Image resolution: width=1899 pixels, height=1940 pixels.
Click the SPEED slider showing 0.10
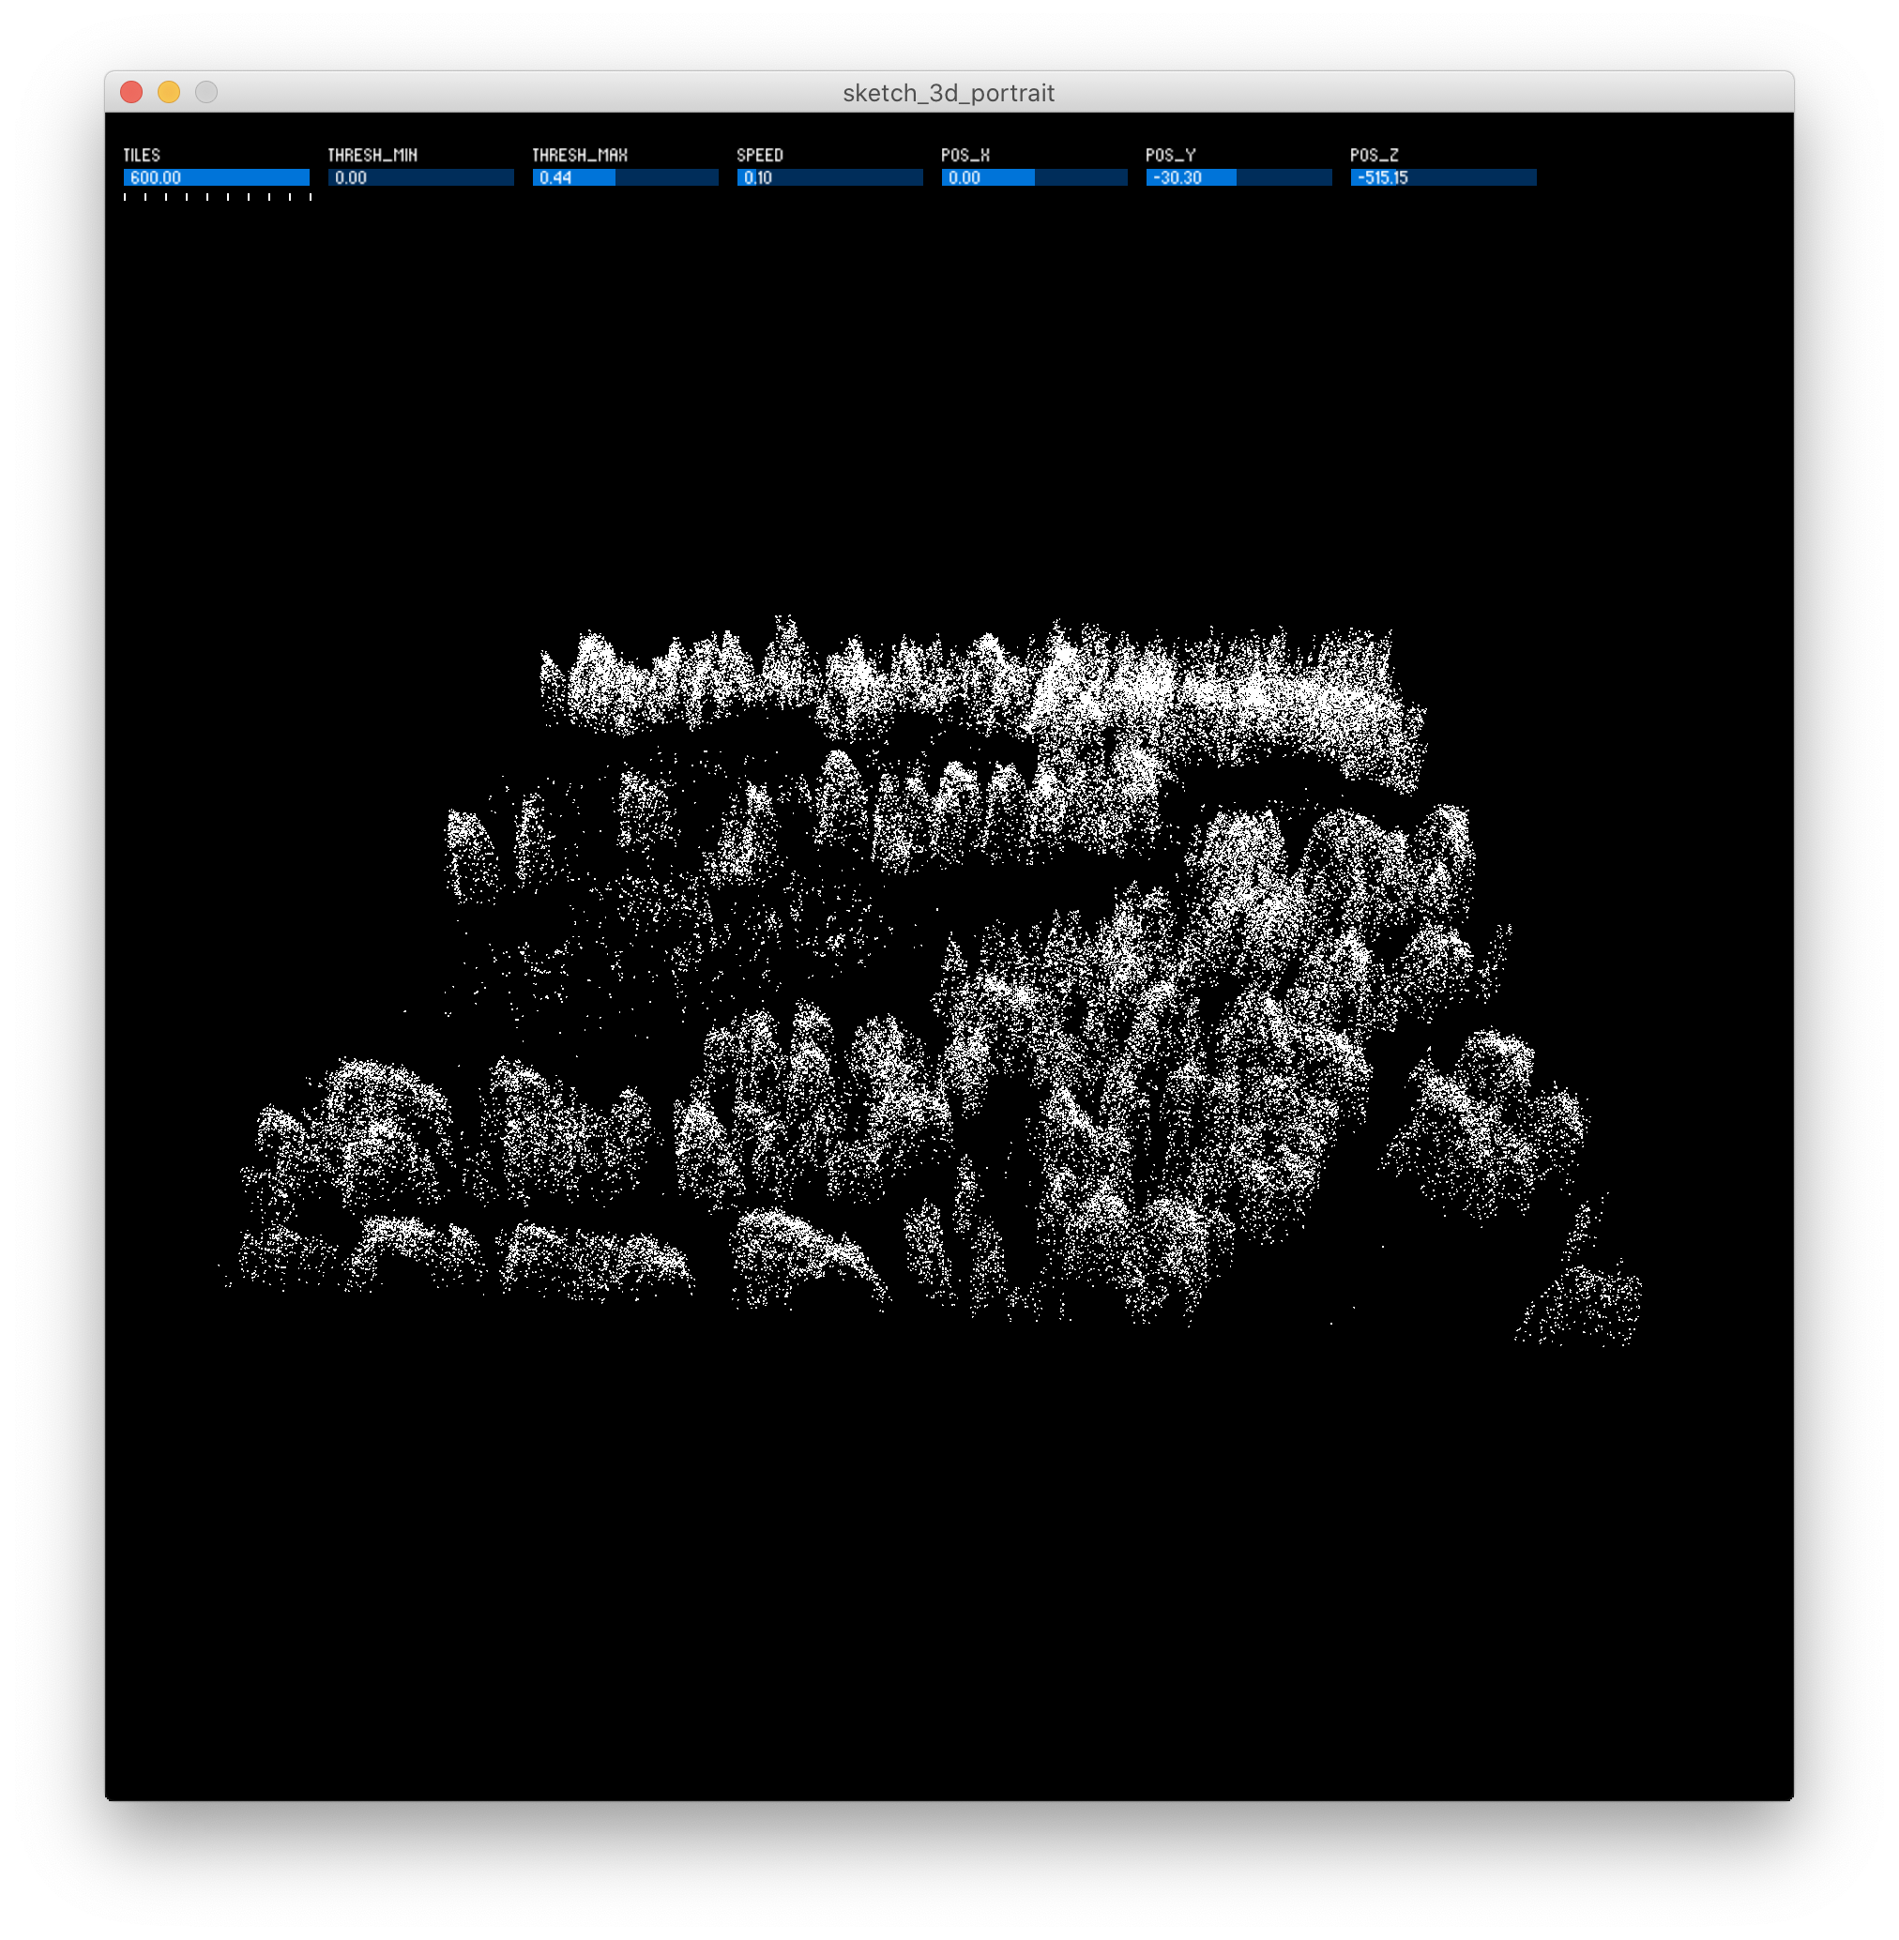829,177
